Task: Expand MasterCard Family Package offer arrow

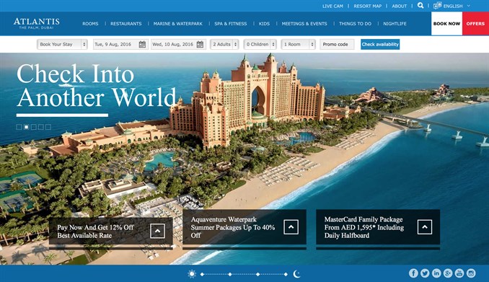Action: tap(425, 227)
